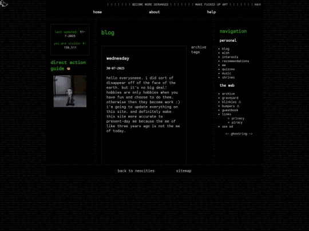The image size is (309, 231).
Task: Click the warning triangle beside blinkies
Action: coord(240,102)
